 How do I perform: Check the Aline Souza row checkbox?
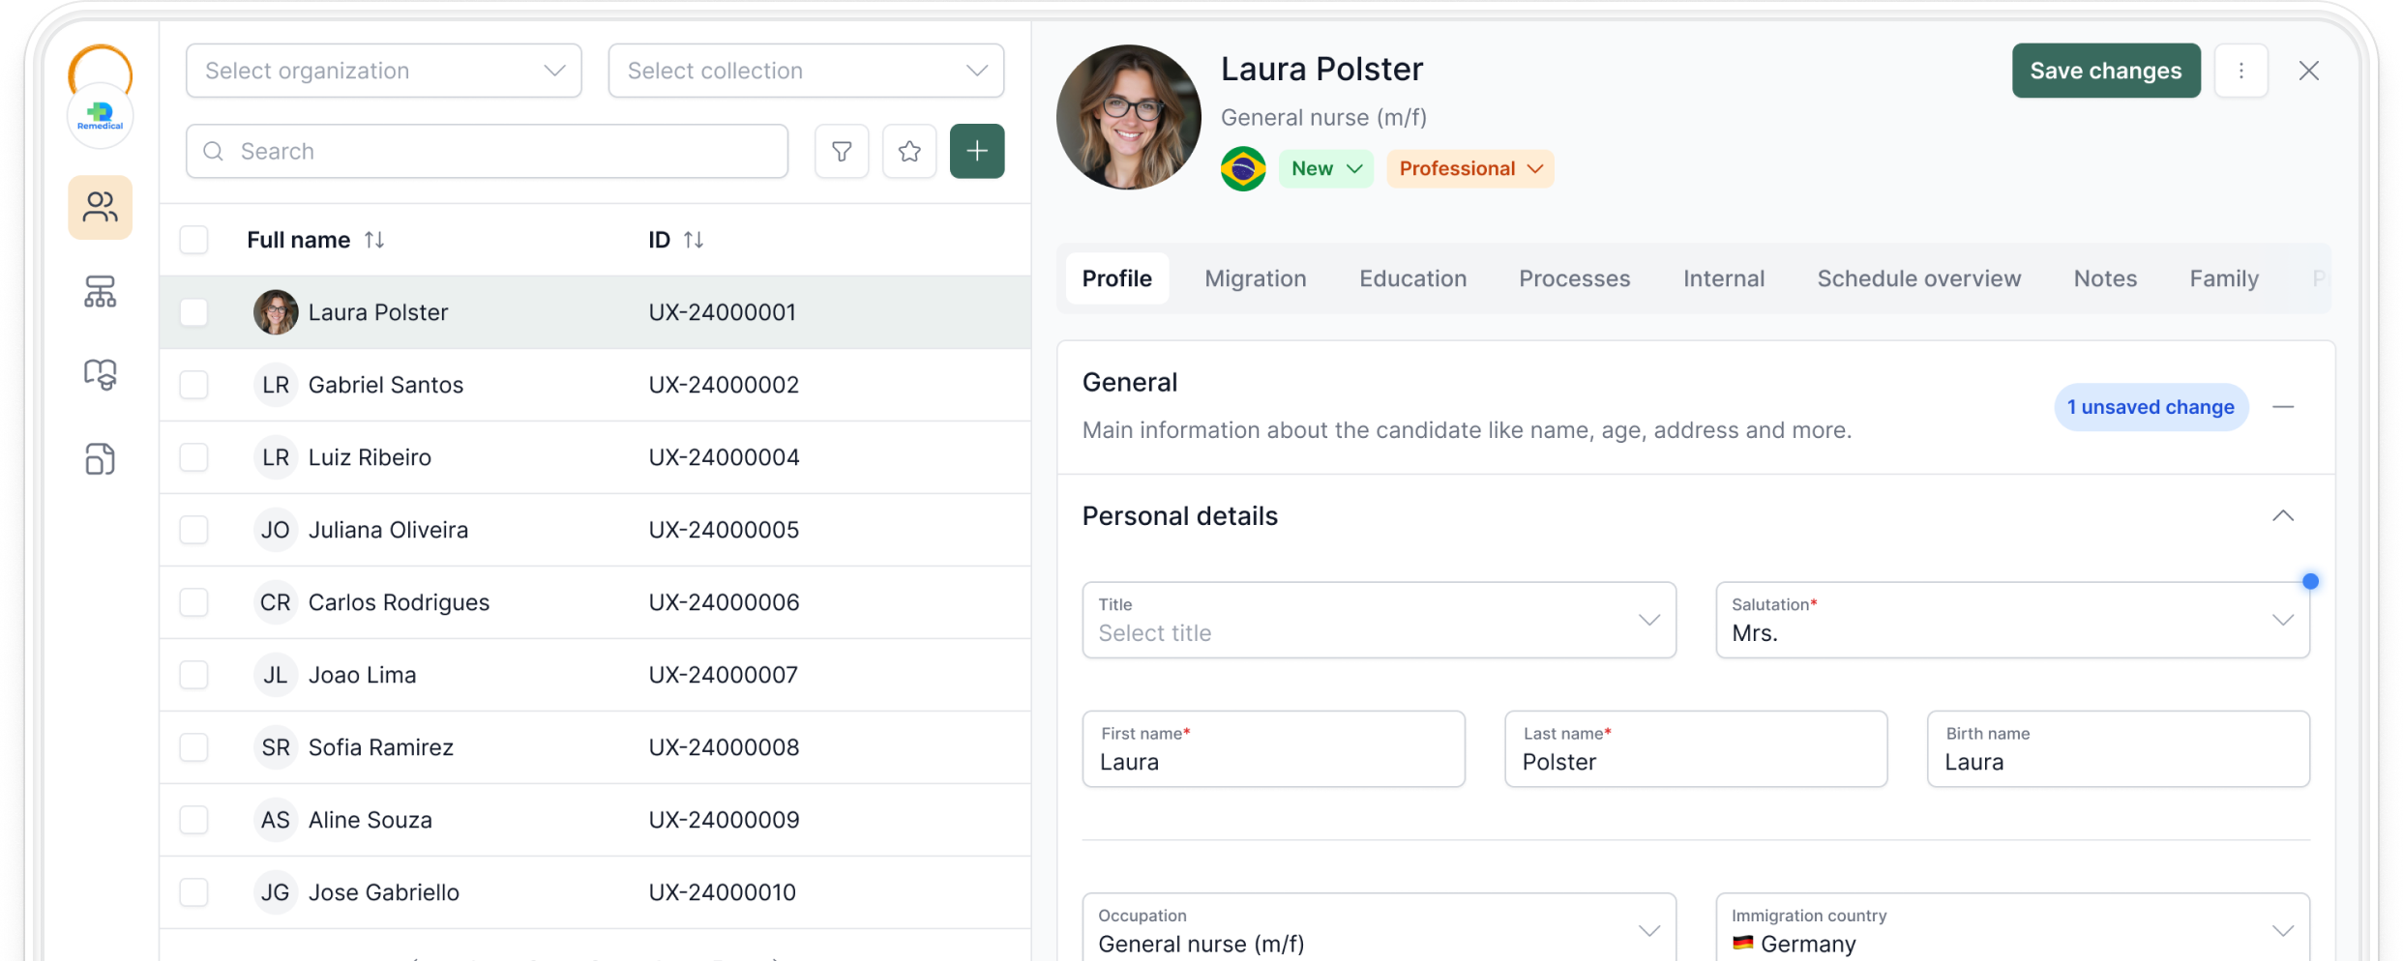(193, 820)
